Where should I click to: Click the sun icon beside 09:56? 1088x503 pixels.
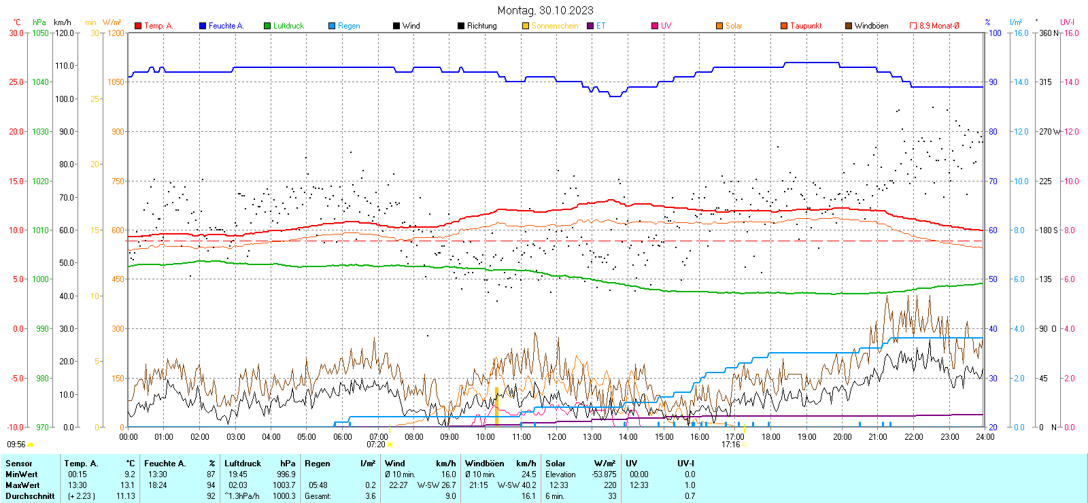coord(31,445)
